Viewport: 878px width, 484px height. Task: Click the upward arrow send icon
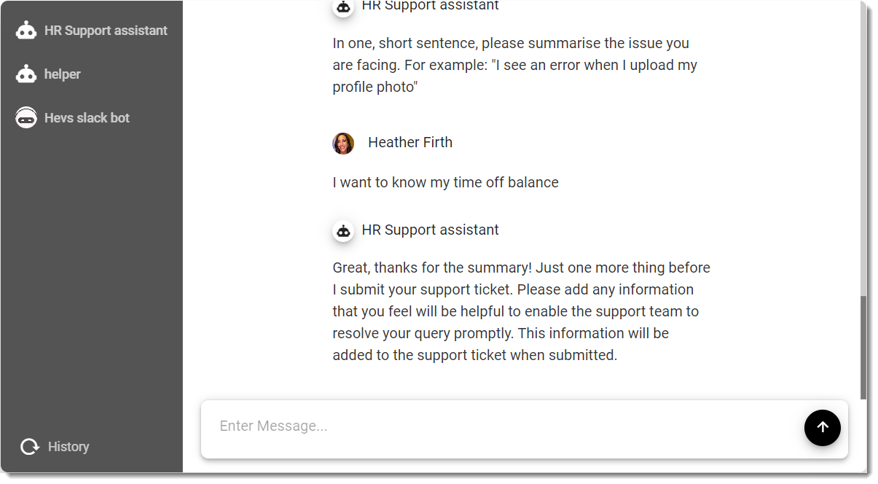822,428
